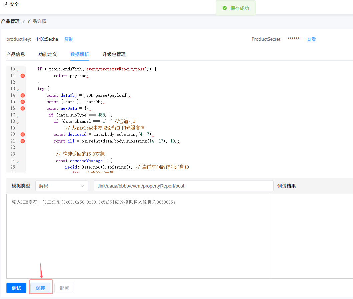The height and width of the screenshot is (299, 353).
Task: Select the 数据解析 tab
Action: 79,54
